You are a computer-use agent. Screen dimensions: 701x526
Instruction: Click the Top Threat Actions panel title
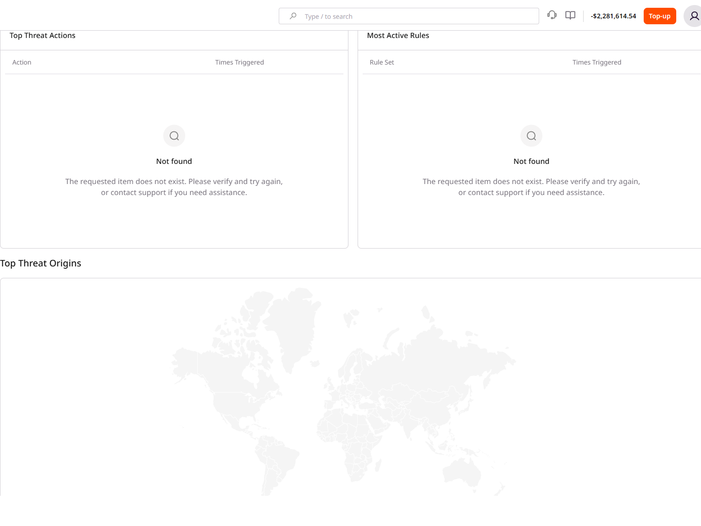coord(43,36)
